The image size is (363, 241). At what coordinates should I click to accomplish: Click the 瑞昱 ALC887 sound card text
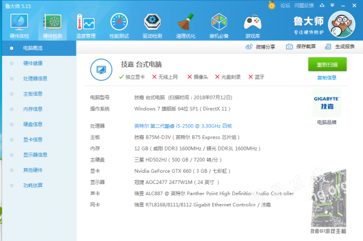tap(214, 193)
